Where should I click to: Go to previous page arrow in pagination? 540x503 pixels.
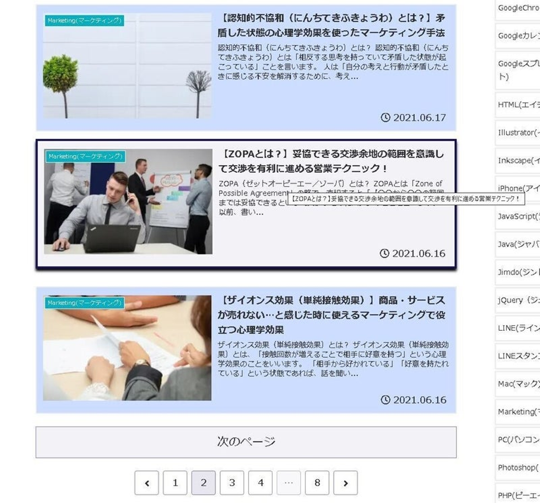147,483
